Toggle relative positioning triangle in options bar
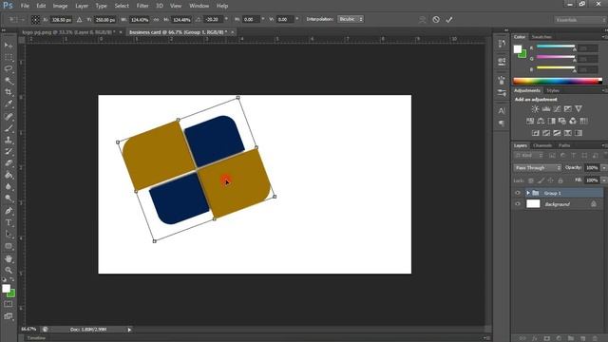 (79, 19)
